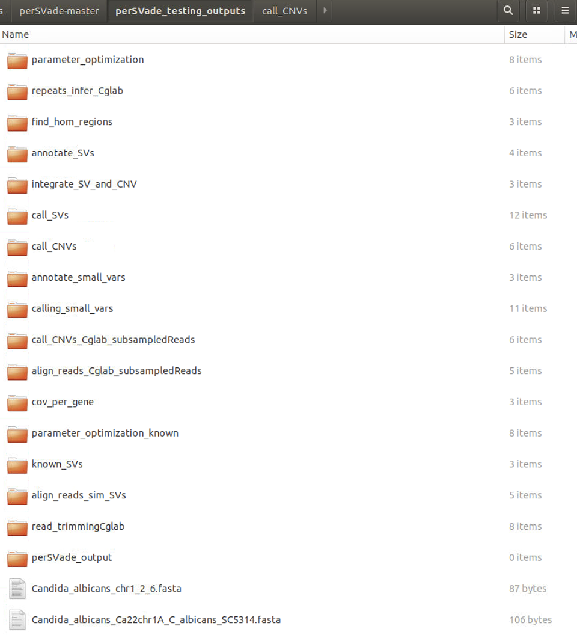The image size is (577, 635).
Task: Select the Candida_albicans_chr1_2_6.fasta file icon
Action: [x=17, y=589]
